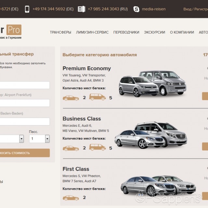Open the ЭКСКУРСИИ navigation item
The image size is (208, 208).
[x=154, y=32]
